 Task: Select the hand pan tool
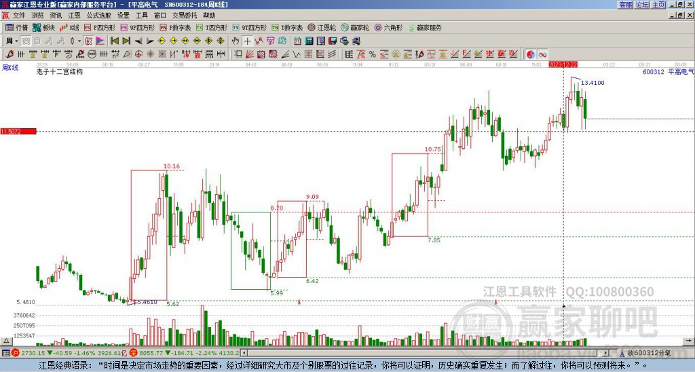(x=236, y=41)
